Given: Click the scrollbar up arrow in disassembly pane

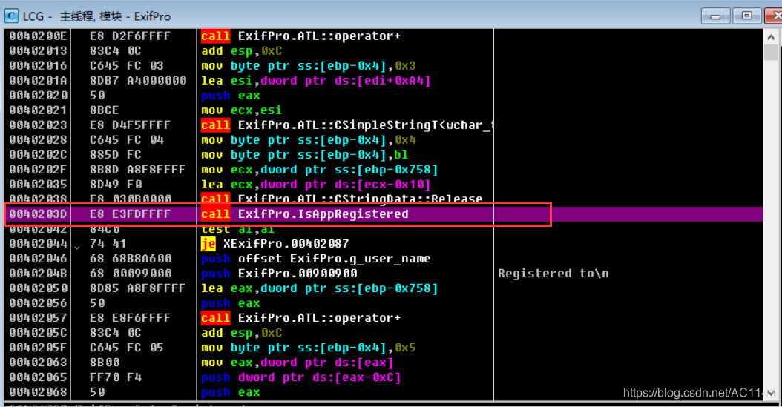Looking at the screenshot, I should coord(771,37).
